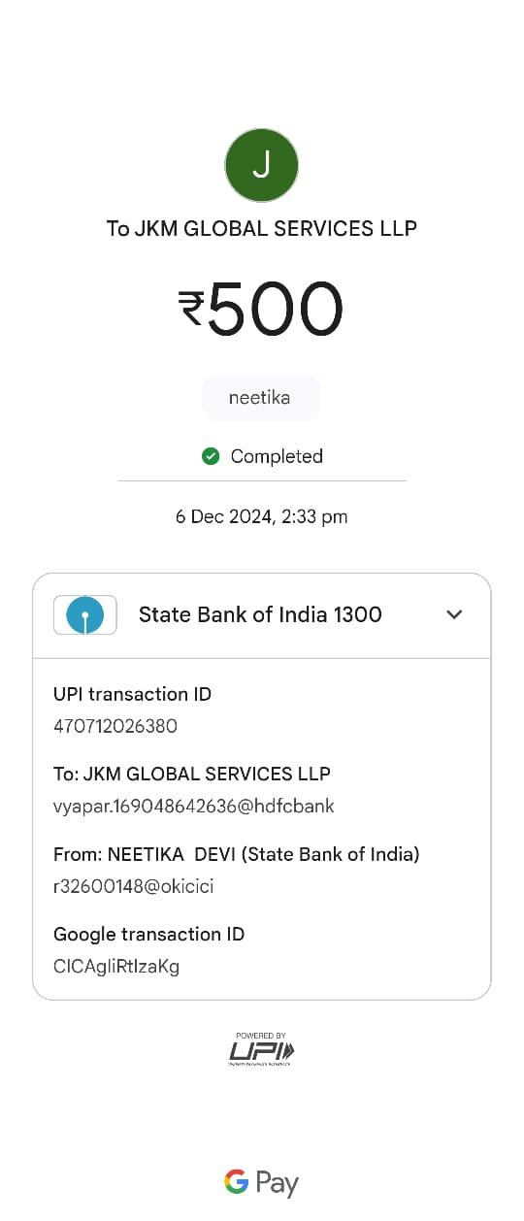This screenshot has height=1221, width=524.
Task: Select the neetika note chip
Action: pos(261,398)
